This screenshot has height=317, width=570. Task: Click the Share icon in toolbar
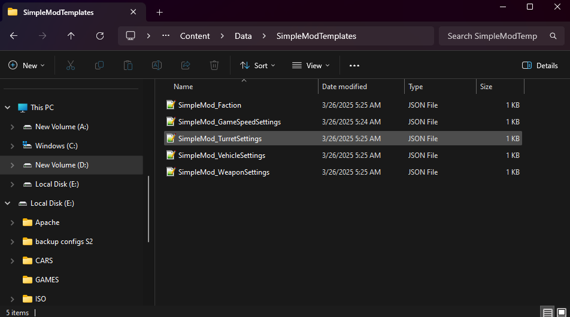point(186,65)
